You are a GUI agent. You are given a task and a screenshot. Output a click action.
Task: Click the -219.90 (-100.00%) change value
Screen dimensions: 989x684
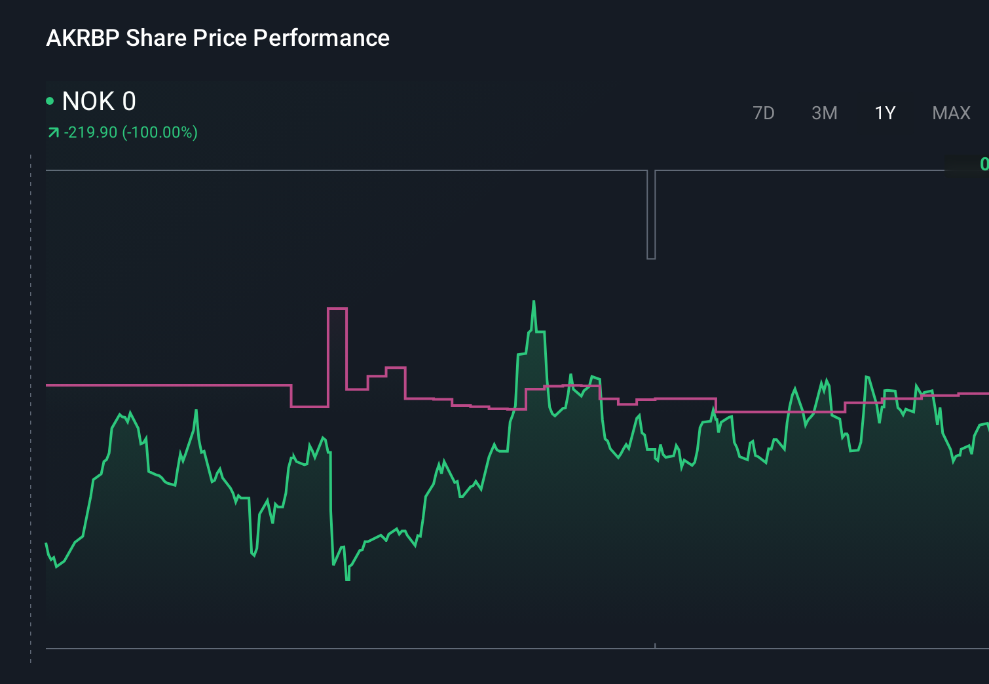pyautogui.click(x=131, y=132)
